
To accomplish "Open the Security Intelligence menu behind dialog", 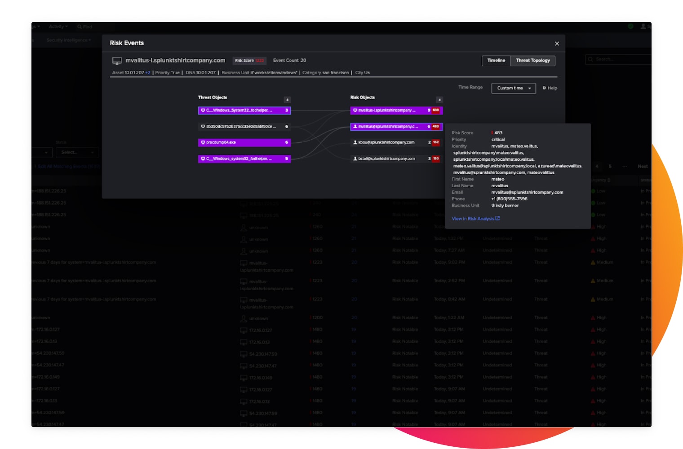I will [68, 40].
